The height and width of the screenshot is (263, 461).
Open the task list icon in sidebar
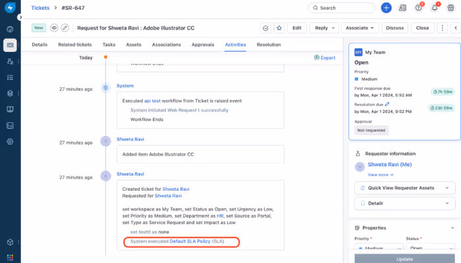pos(10,77)
